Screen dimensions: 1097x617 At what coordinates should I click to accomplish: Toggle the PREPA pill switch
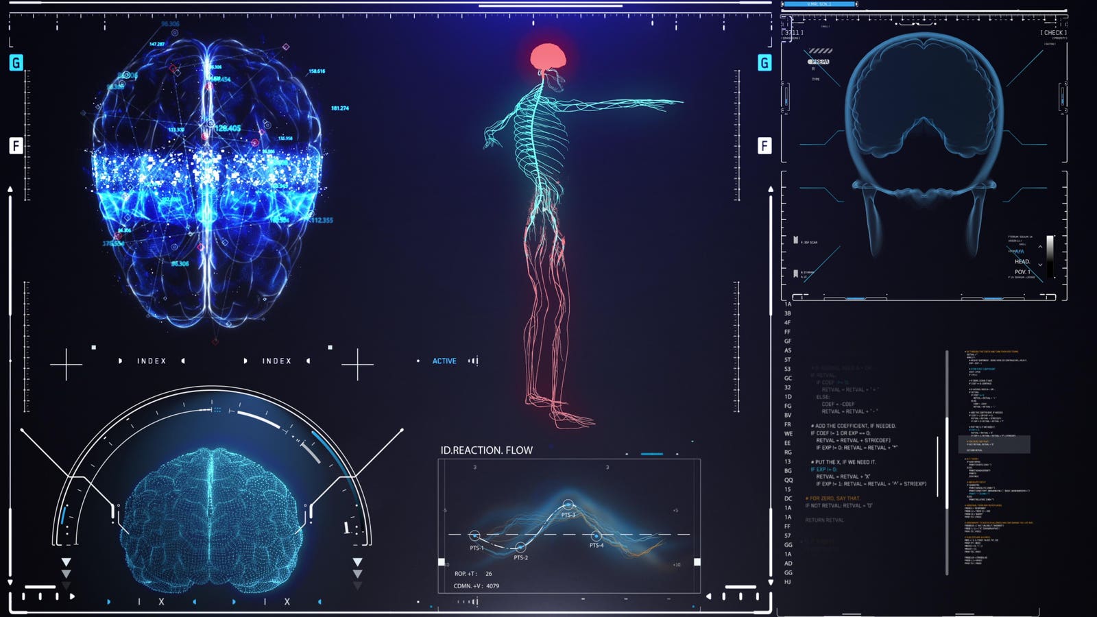pyautogui.click(x=818, y=62)
